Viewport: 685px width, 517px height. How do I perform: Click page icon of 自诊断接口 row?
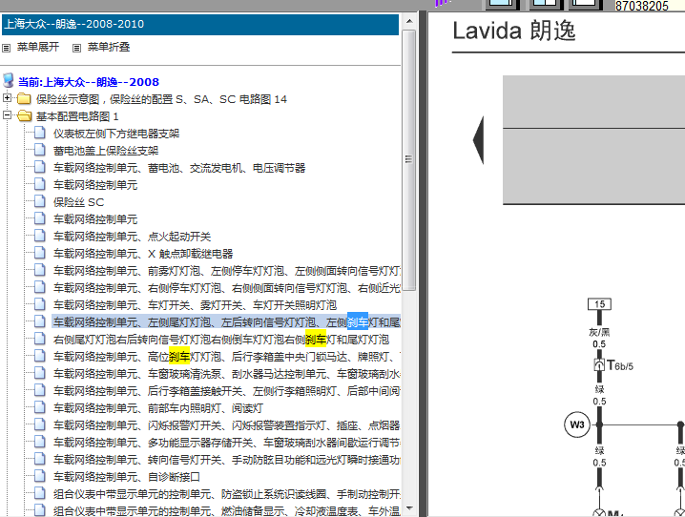point(40,476)
